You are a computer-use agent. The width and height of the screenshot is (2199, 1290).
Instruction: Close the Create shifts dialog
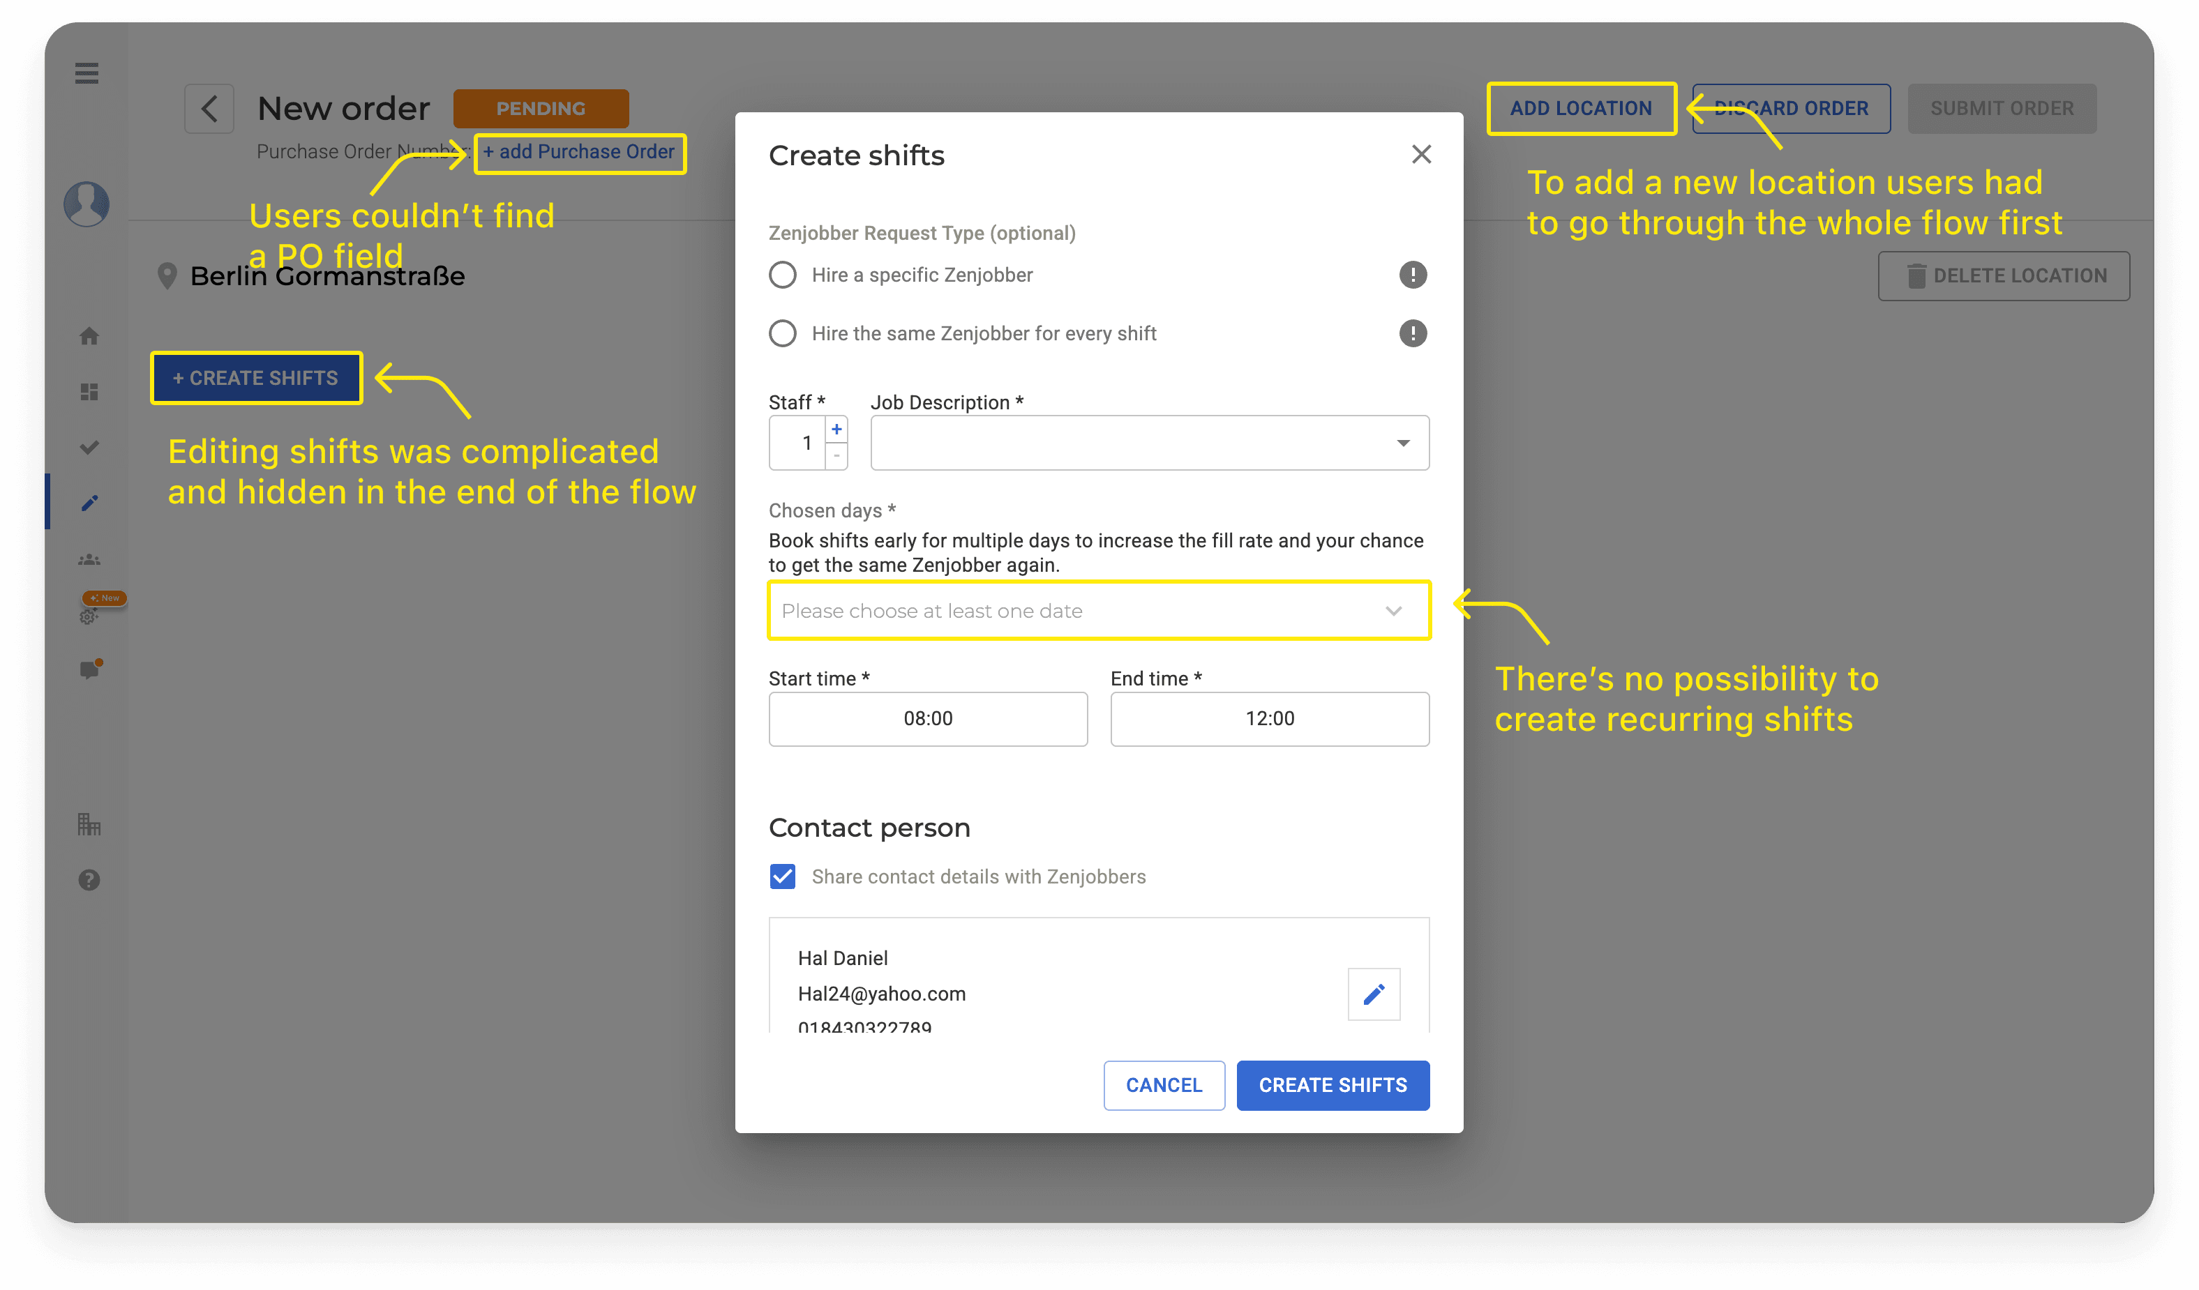coord(1420,154)
